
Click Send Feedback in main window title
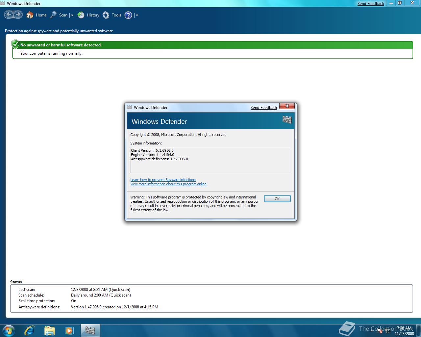[x=371, y=4]
